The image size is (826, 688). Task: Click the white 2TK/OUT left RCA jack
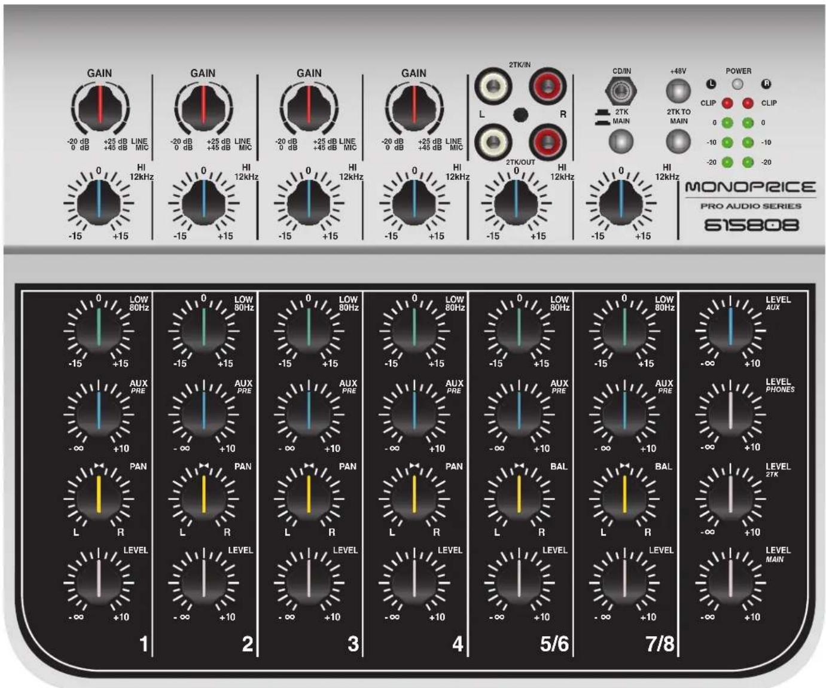click(493, 141)
